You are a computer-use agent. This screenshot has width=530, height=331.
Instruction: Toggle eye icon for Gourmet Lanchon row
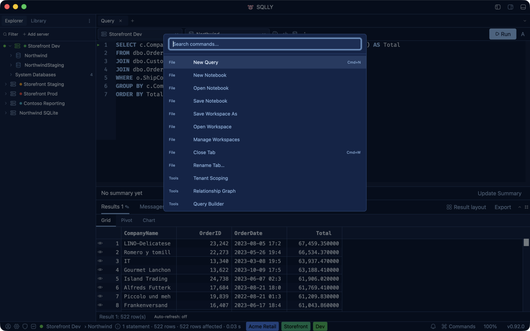pyautogui.click(x=100, y=270)
